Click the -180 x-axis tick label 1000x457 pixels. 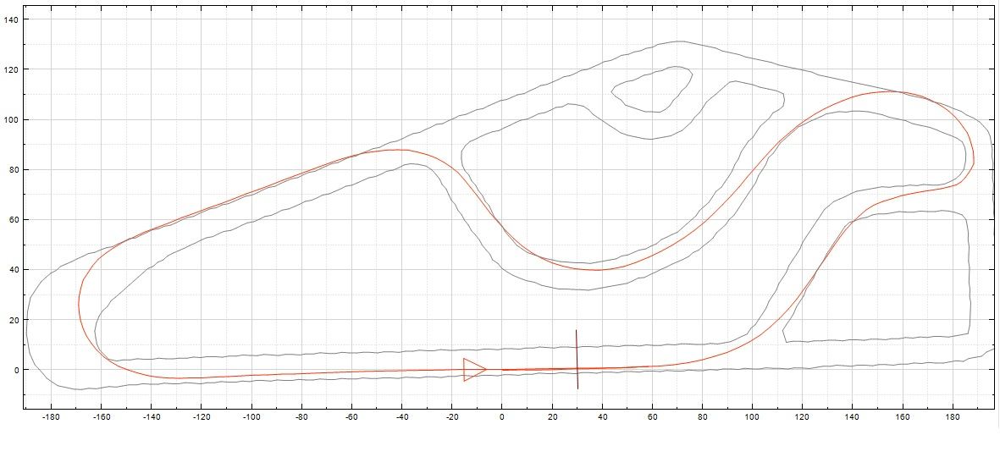51,418
